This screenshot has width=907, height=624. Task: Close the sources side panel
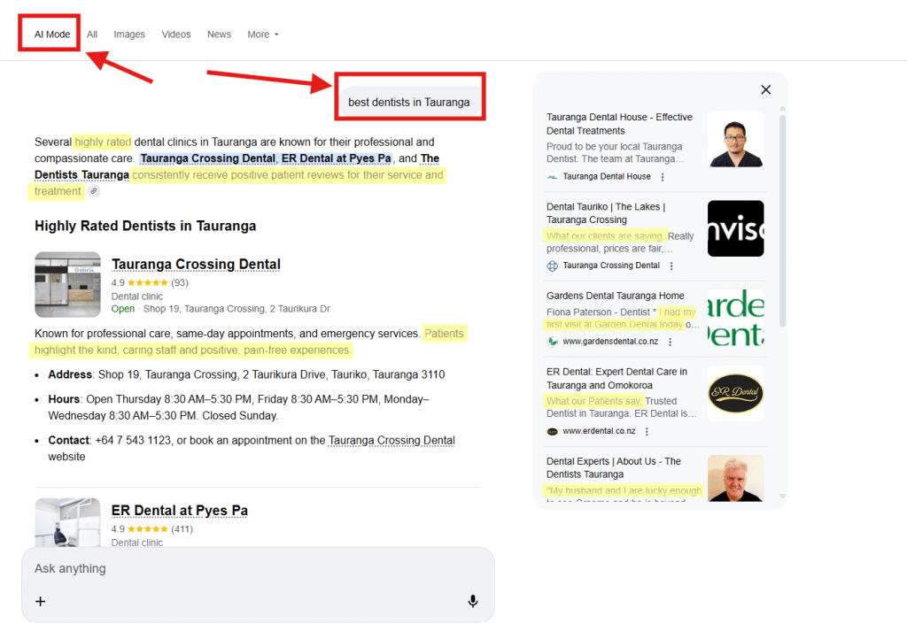tap(766, 89)
